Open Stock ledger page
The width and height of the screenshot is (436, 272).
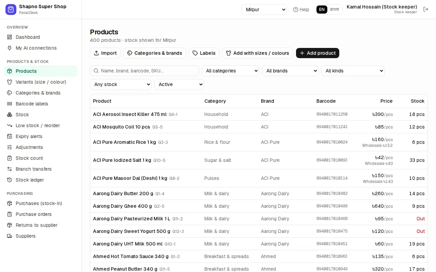tap(41, 180)
